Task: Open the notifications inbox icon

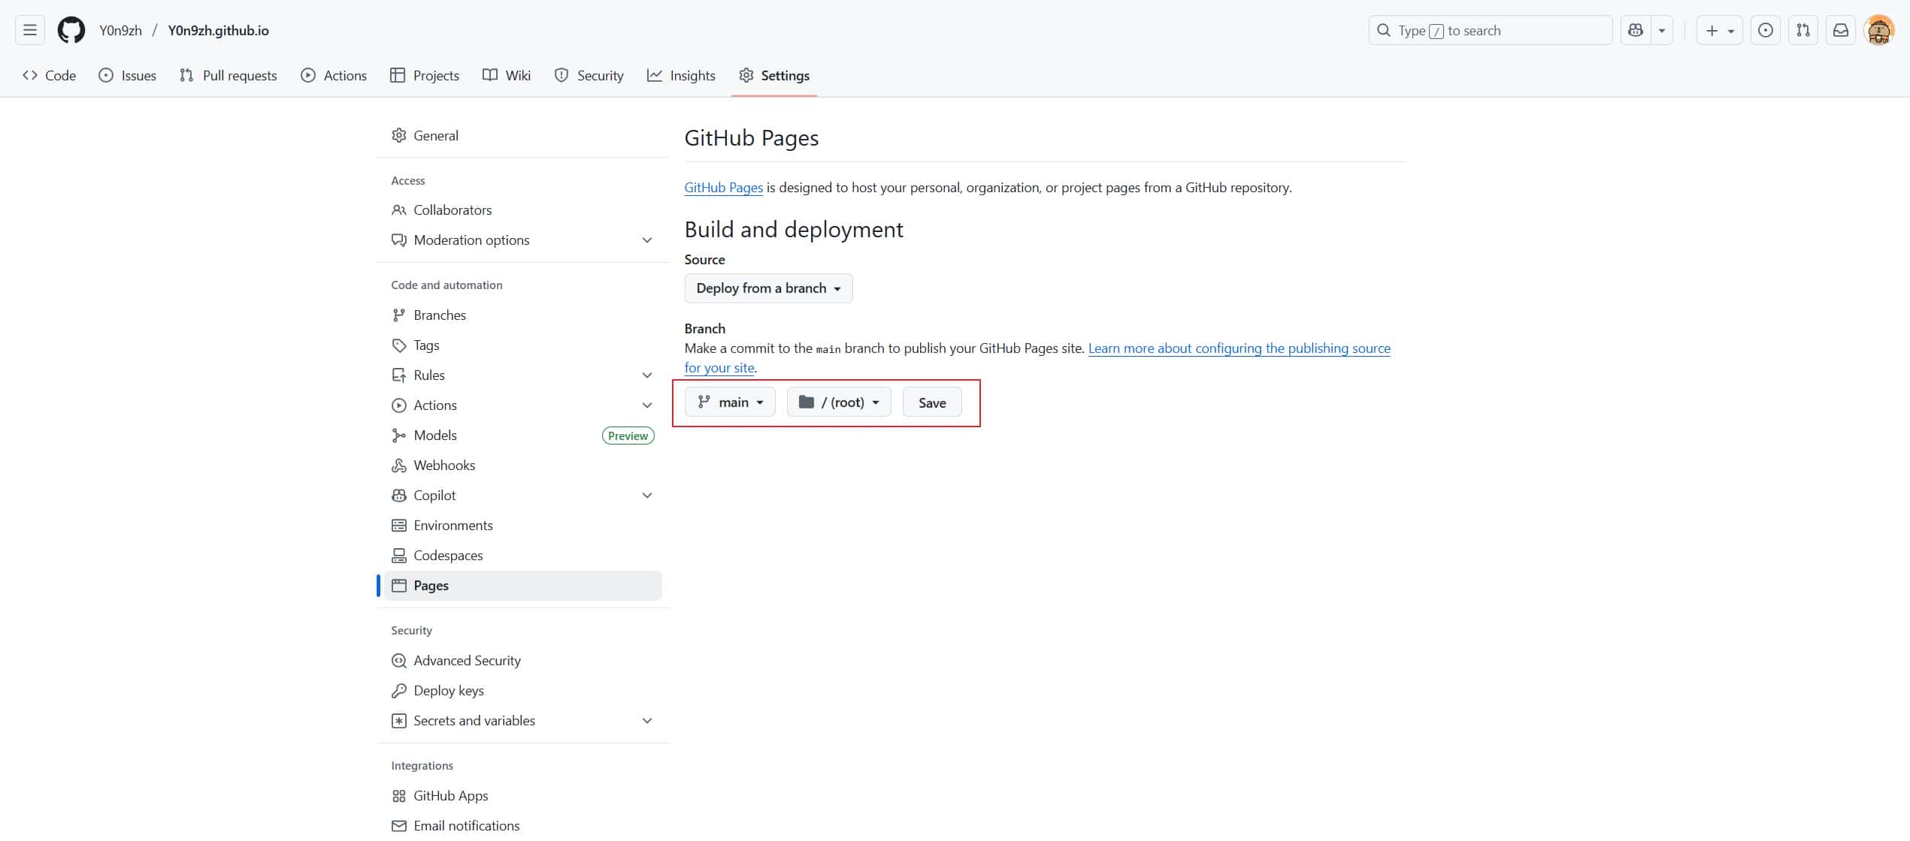Action: [x=1841, y=30]
